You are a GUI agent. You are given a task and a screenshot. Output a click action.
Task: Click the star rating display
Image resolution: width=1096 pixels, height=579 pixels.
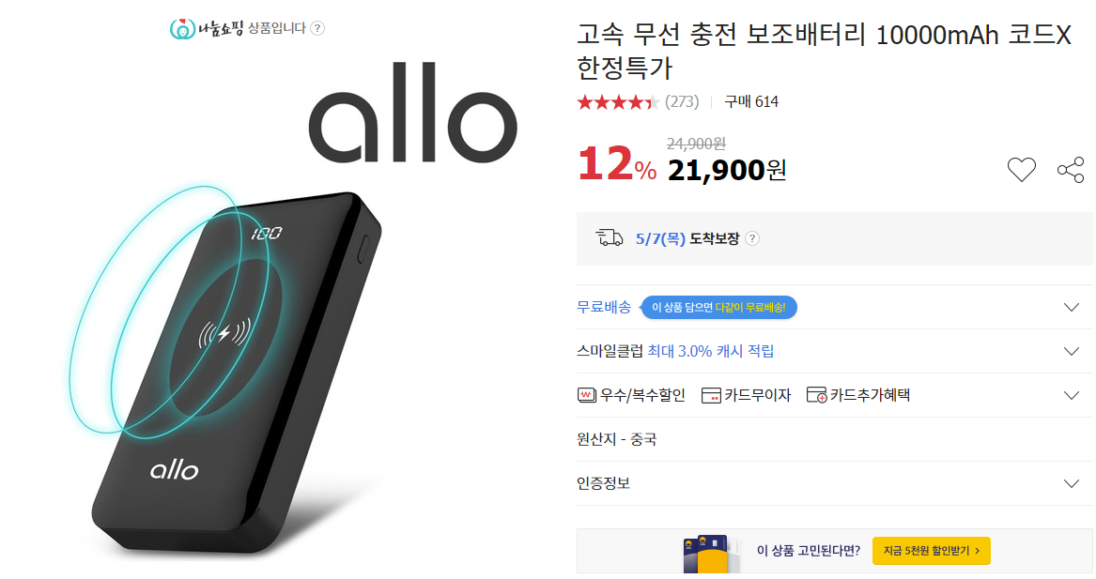tap(618, 102)
